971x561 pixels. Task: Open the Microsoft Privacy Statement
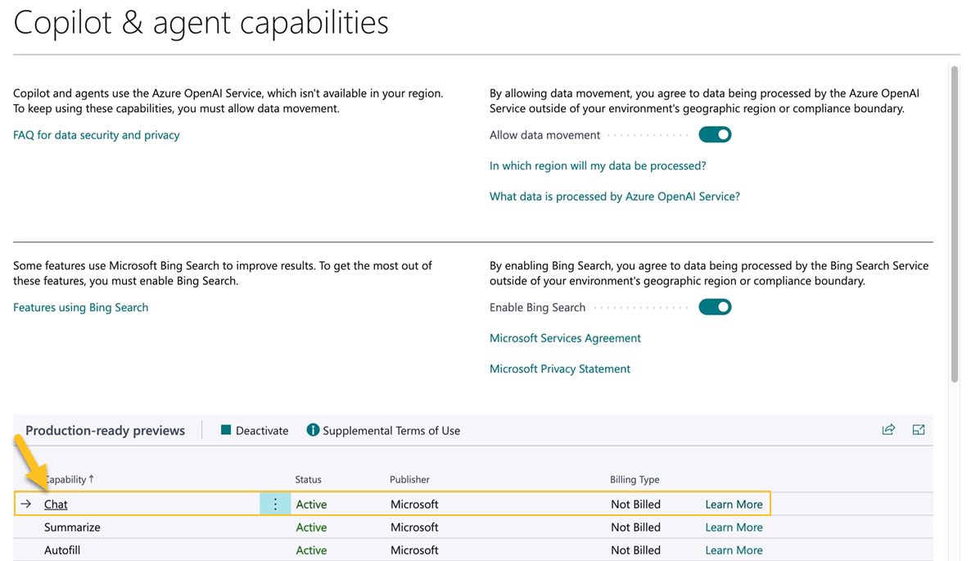coord(559,369)
